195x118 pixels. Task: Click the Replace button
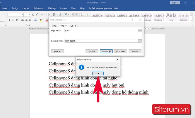tap(92, 51)
